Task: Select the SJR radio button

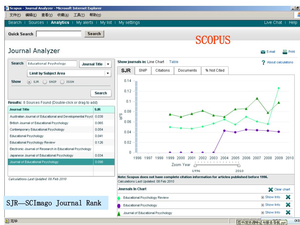Action: pyautogui.click(x=29, y=82)
